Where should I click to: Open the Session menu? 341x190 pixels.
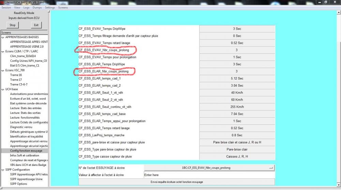click(x=6, y=7)
